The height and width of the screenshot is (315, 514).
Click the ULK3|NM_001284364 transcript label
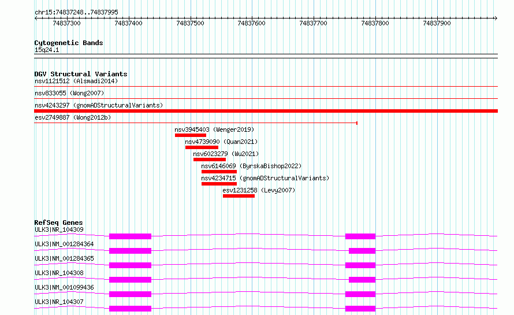[x=64, y=244]
